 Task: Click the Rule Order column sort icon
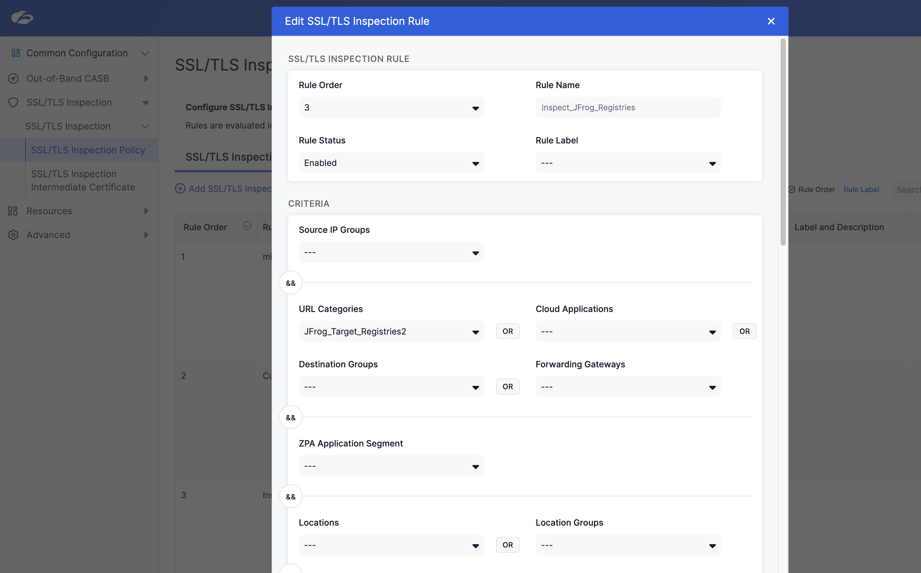[x=247, y=226]
